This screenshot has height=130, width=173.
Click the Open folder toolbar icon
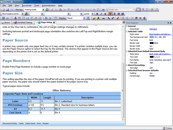4,10
